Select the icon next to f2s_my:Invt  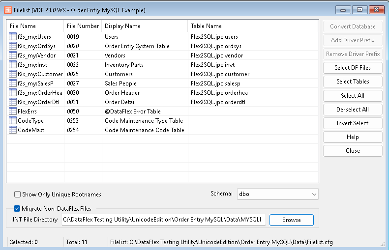[x=13, y=65]
